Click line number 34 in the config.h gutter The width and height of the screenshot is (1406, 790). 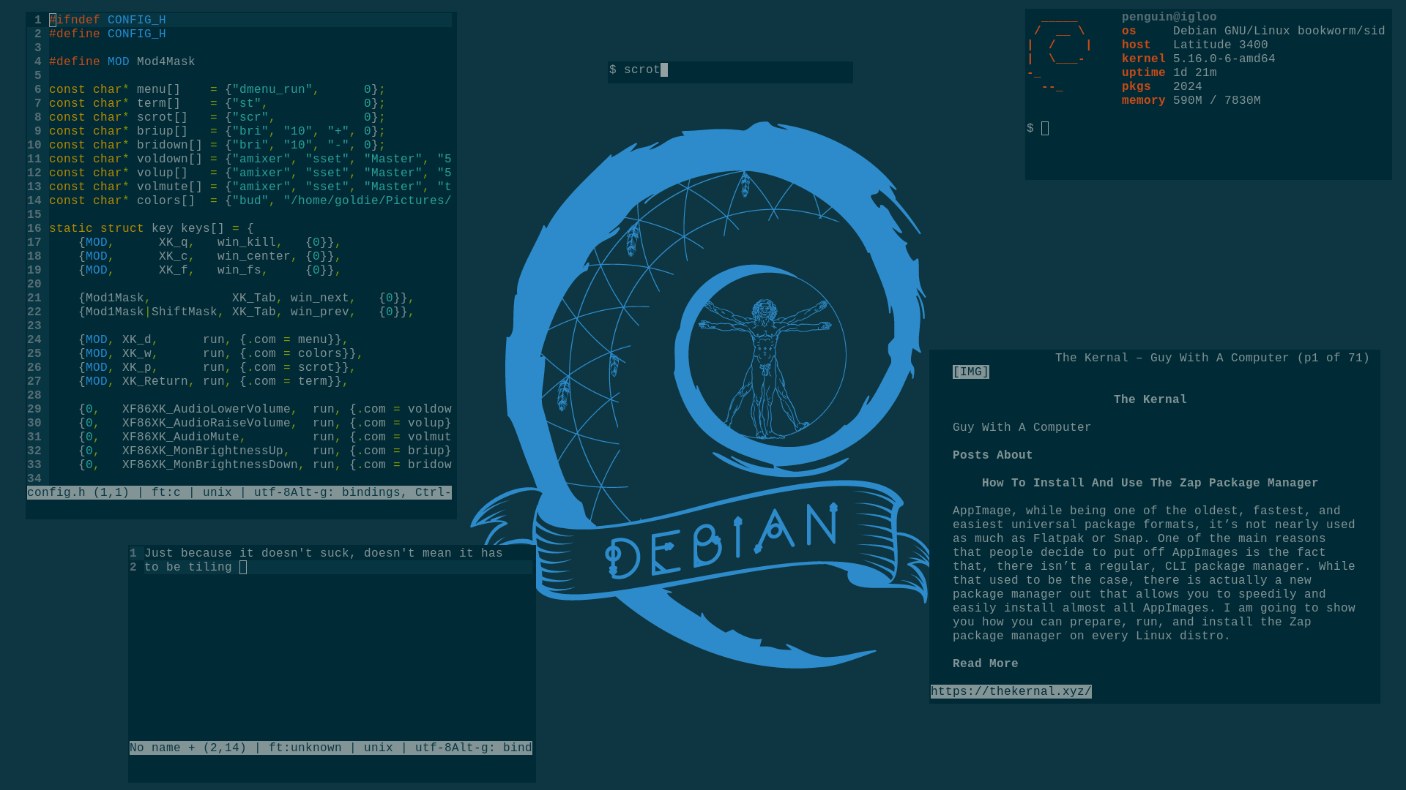tap(34, 479)
